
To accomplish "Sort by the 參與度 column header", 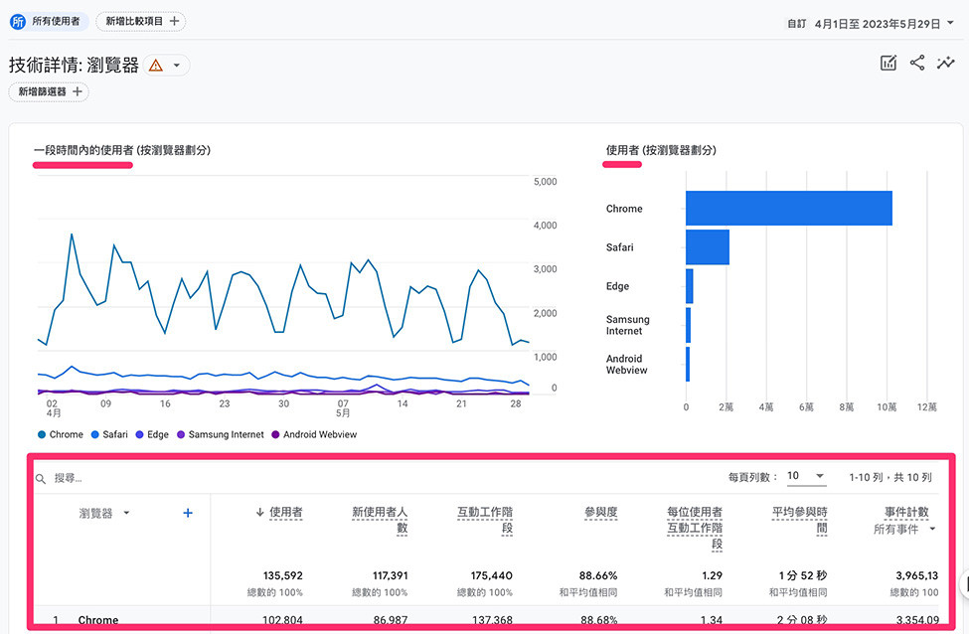I will (x=600, y=512).
